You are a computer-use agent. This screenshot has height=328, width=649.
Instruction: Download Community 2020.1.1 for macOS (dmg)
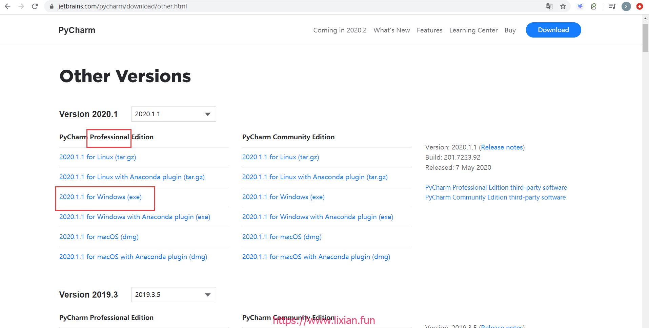[282, 237]
